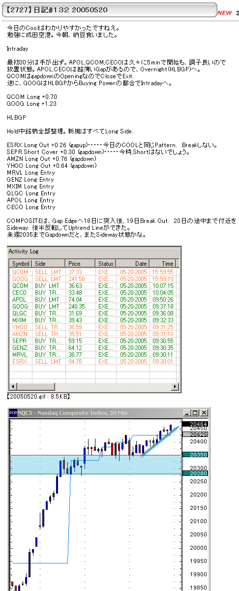
Task: Select the GOOG sell row at 241.58
Action: 95,279
